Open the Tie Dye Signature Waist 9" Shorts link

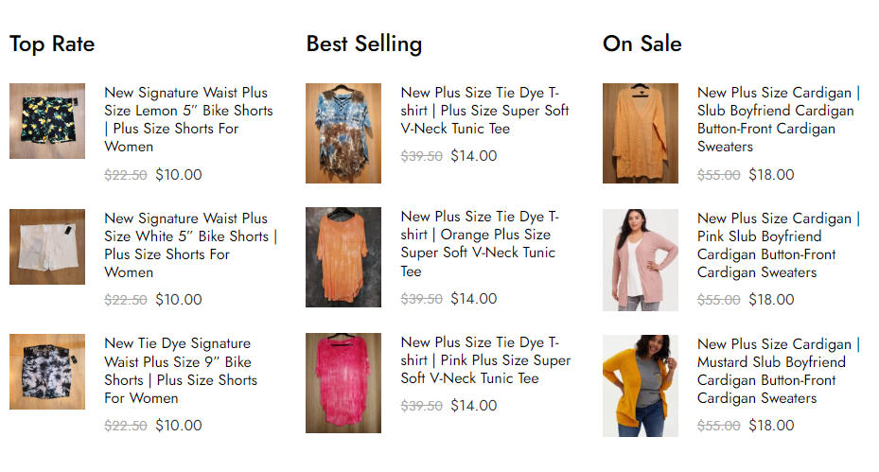click(181, 371)
